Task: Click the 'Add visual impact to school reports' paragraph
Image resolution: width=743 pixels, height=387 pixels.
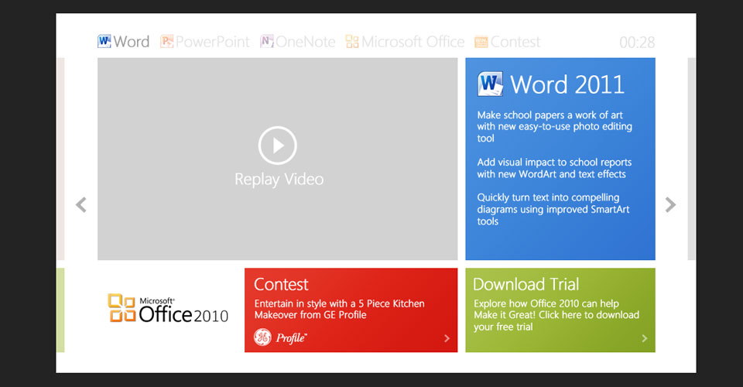Action: 554,168
